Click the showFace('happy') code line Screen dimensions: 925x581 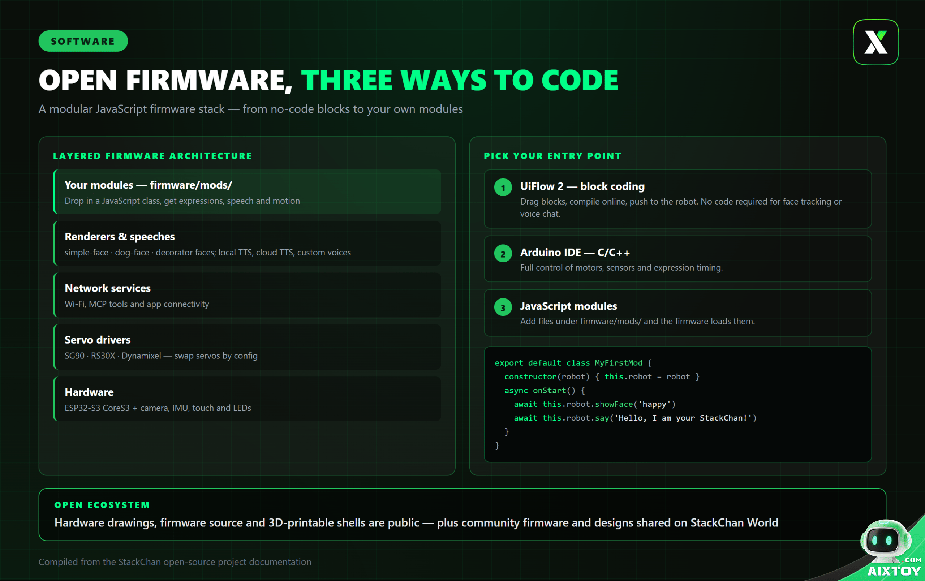[595, 404]
